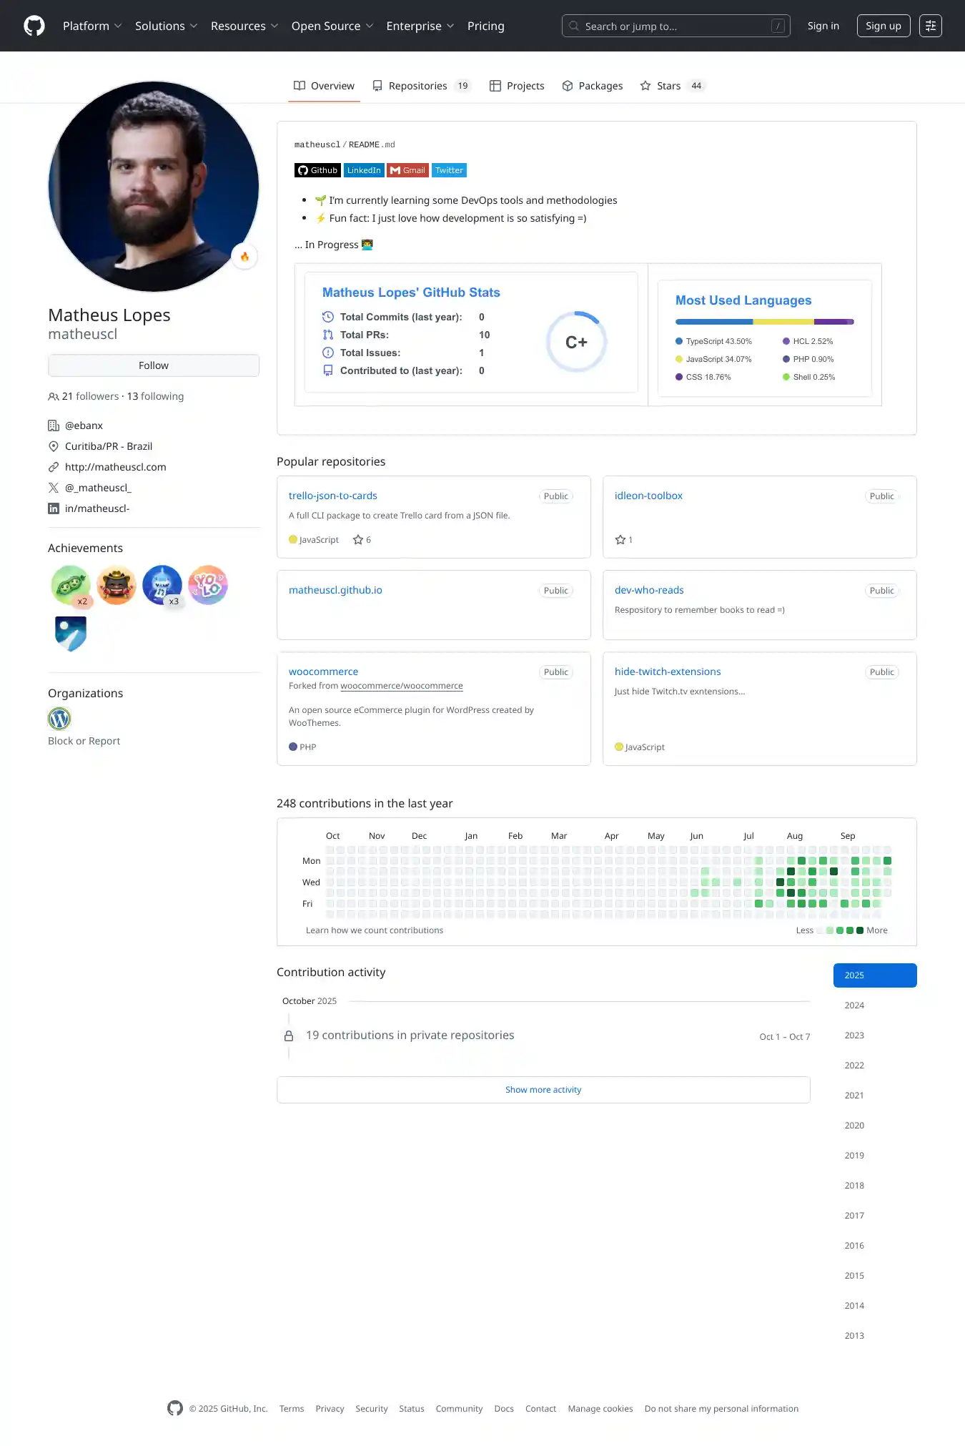Click the Arctic Code Vault badge
Image resolution: width=965 pixels, height=1446 pixels.
(x=71, y=633)
